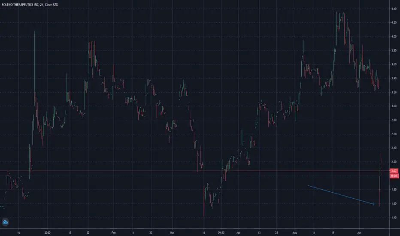Click the 2020 year label on time axis
This screenshot has width=400, height=236.
point(48,233)
